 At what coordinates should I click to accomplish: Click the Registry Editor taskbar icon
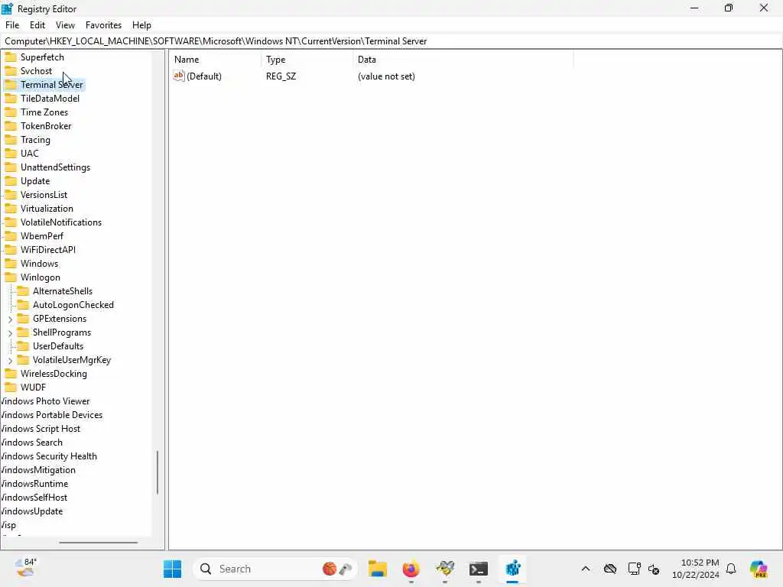click(512, 569)
